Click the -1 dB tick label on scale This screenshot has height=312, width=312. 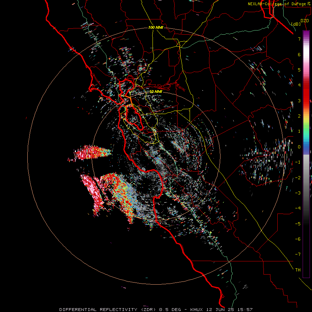(x=298, y=162)
